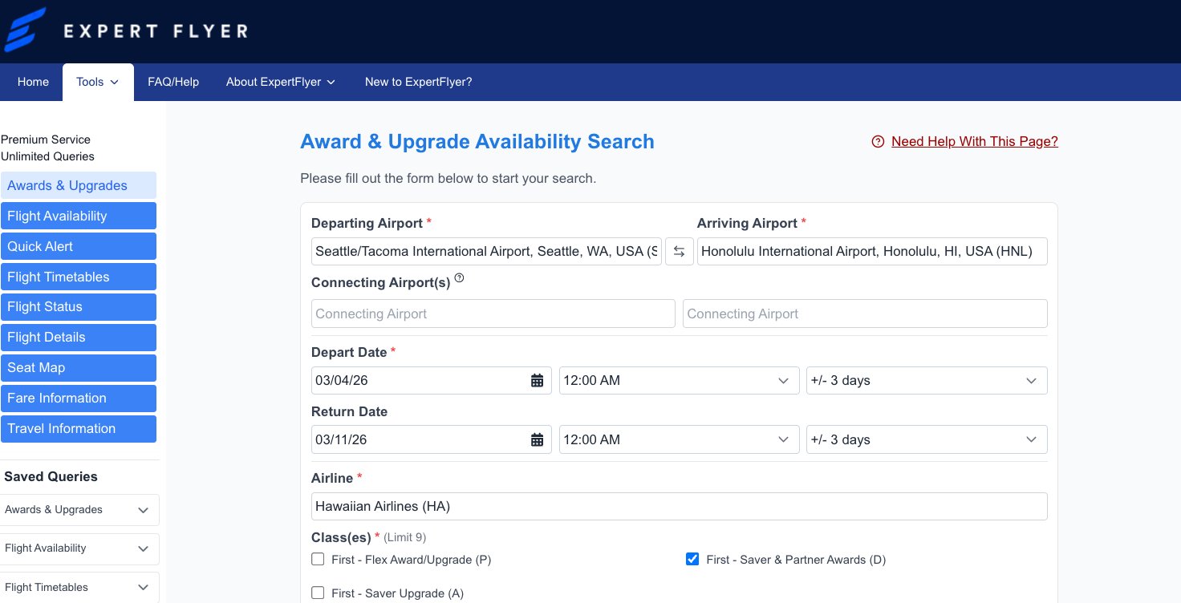Select FAQ/Help from the navigation bar
Screen dimensions: 1181x603
172,82
